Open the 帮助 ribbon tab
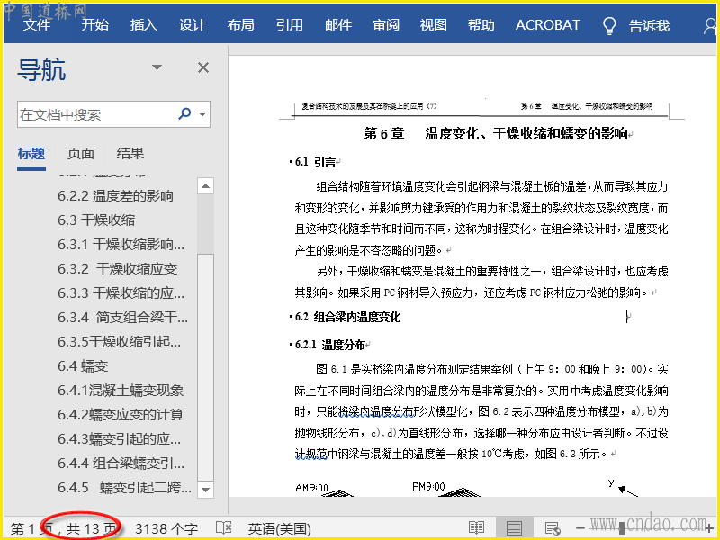720x540 pixels. pyautogui.click(x=481, y=25)
